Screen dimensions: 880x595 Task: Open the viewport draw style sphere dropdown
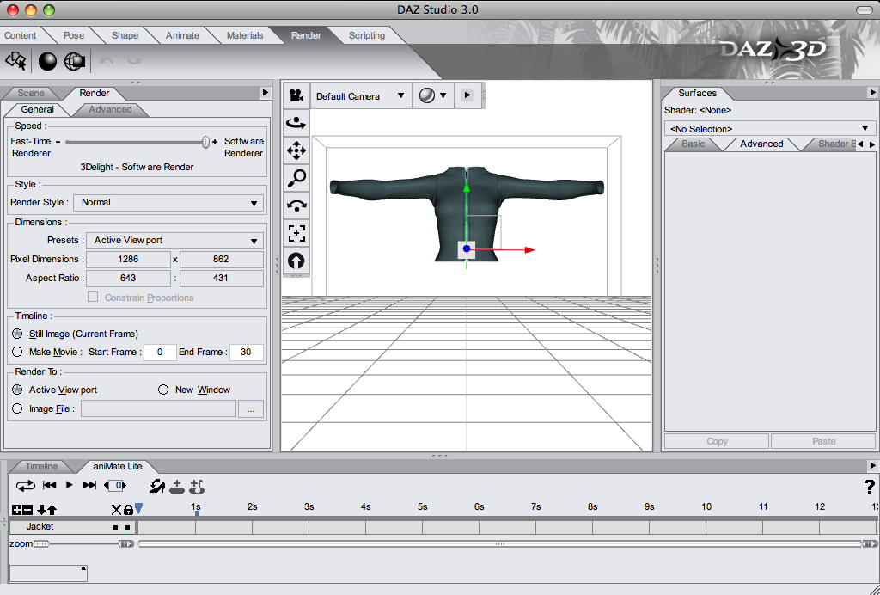click(433, 95)
